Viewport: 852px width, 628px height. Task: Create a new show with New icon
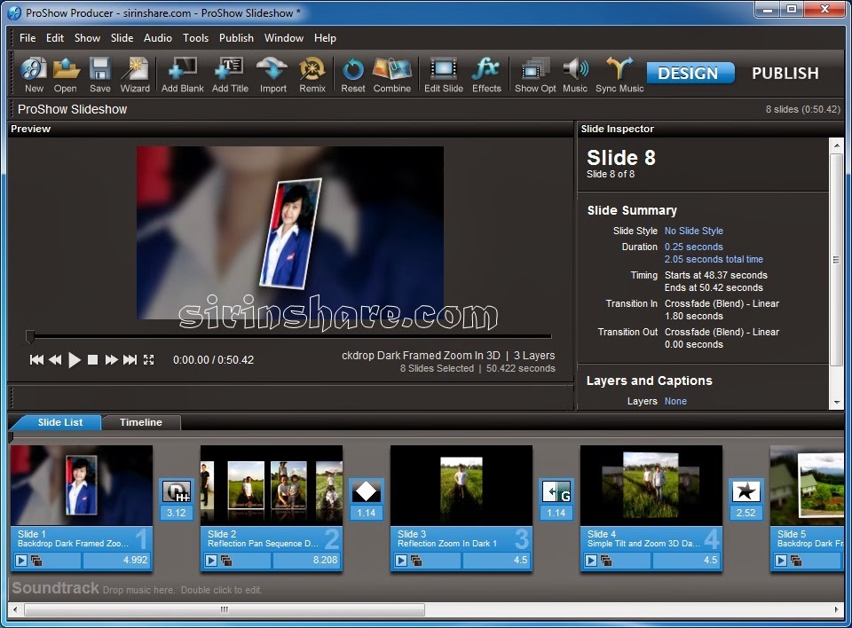[34, 75]
